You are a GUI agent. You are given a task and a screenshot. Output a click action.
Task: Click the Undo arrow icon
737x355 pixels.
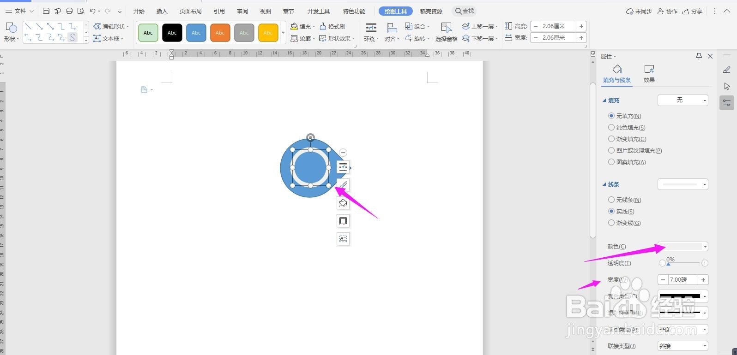point(93,11)
